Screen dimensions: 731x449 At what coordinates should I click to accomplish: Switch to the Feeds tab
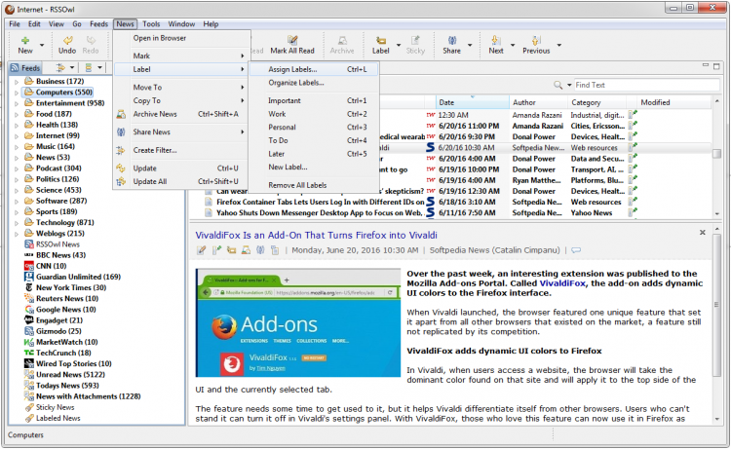[26, 68]
